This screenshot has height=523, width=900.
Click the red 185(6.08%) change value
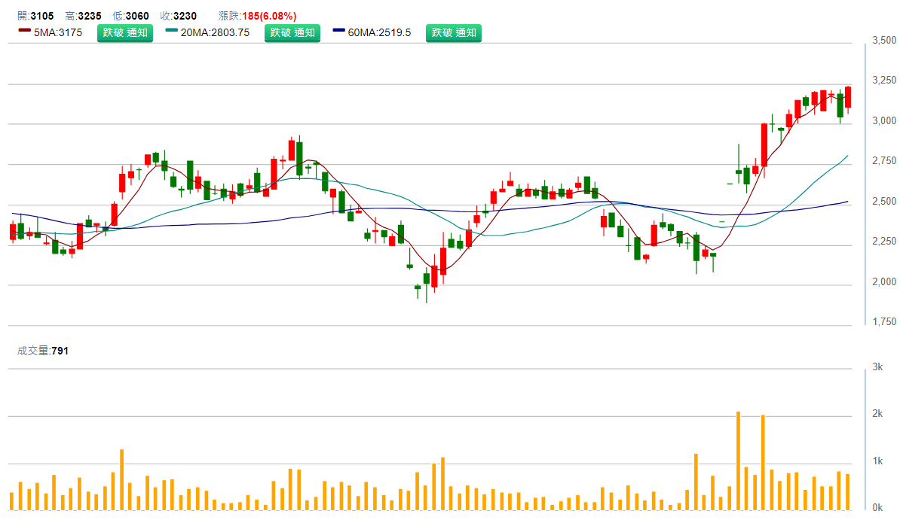coord(269,16)
